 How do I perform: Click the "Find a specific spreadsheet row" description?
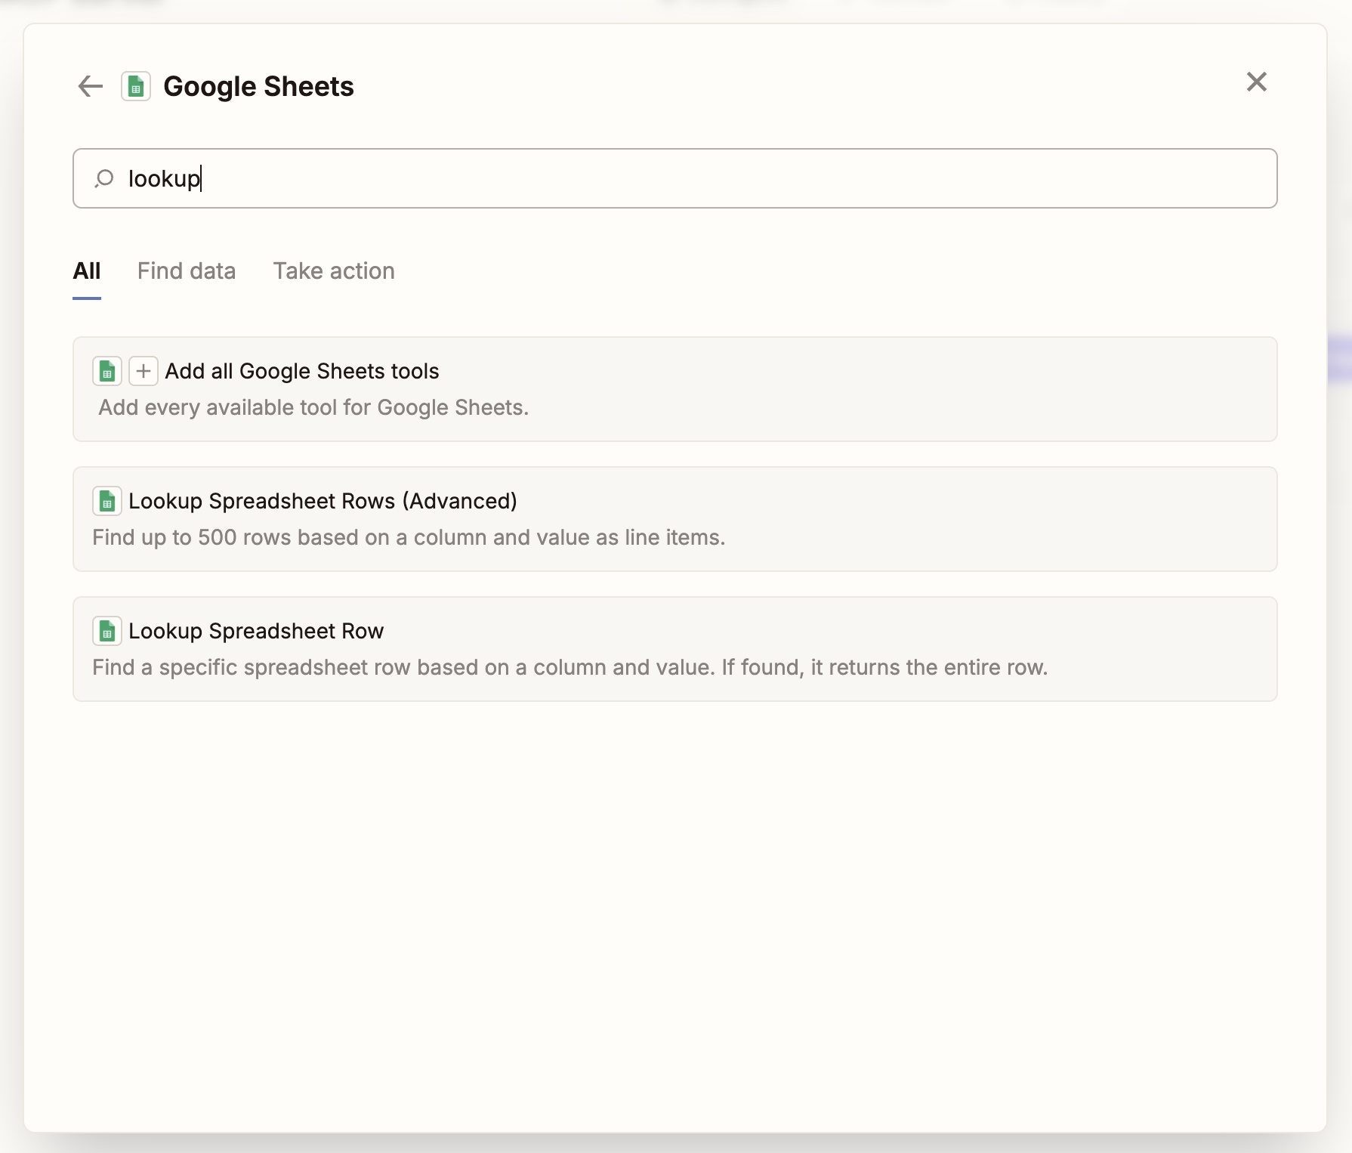click(x=570, y=667)
